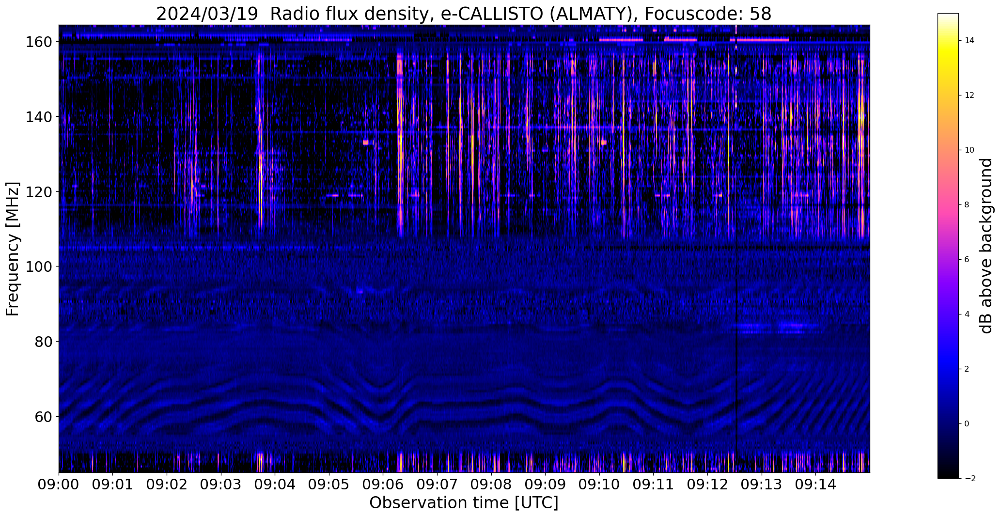Click colorbar tick label −2
1001x517 pixels.
tap(970, 479)
